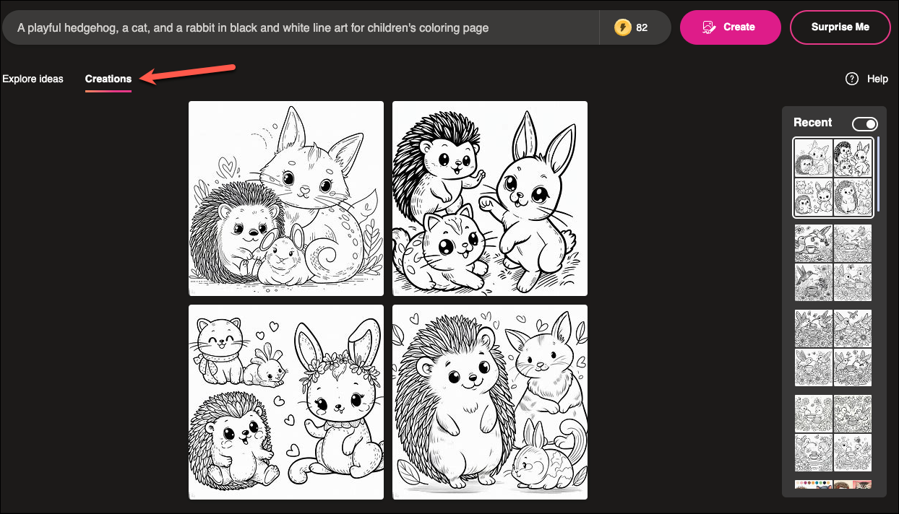Click the prompt text input field

pos(301,27)
